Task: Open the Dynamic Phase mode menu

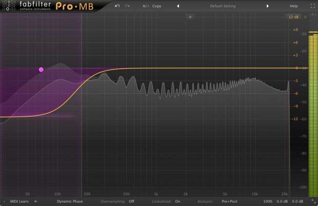Action: coord(70,201)
